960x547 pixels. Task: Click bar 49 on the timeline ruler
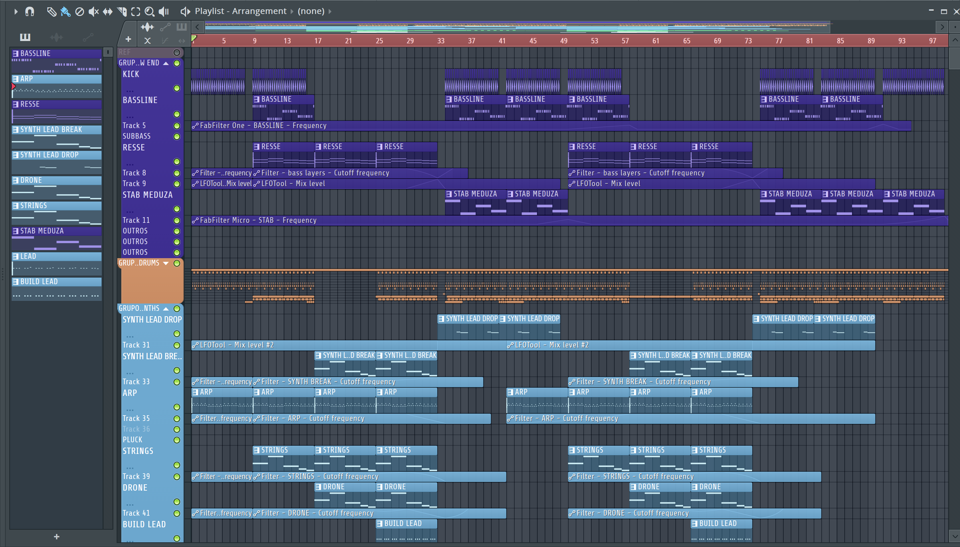coord(564,41)
